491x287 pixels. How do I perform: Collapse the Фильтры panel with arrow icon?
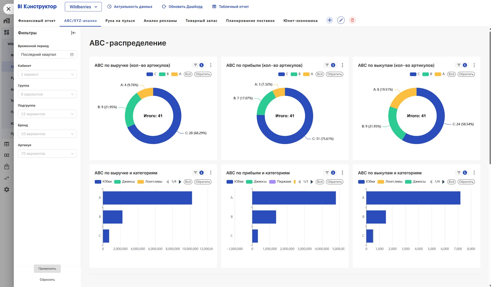(x=73, y=33)
